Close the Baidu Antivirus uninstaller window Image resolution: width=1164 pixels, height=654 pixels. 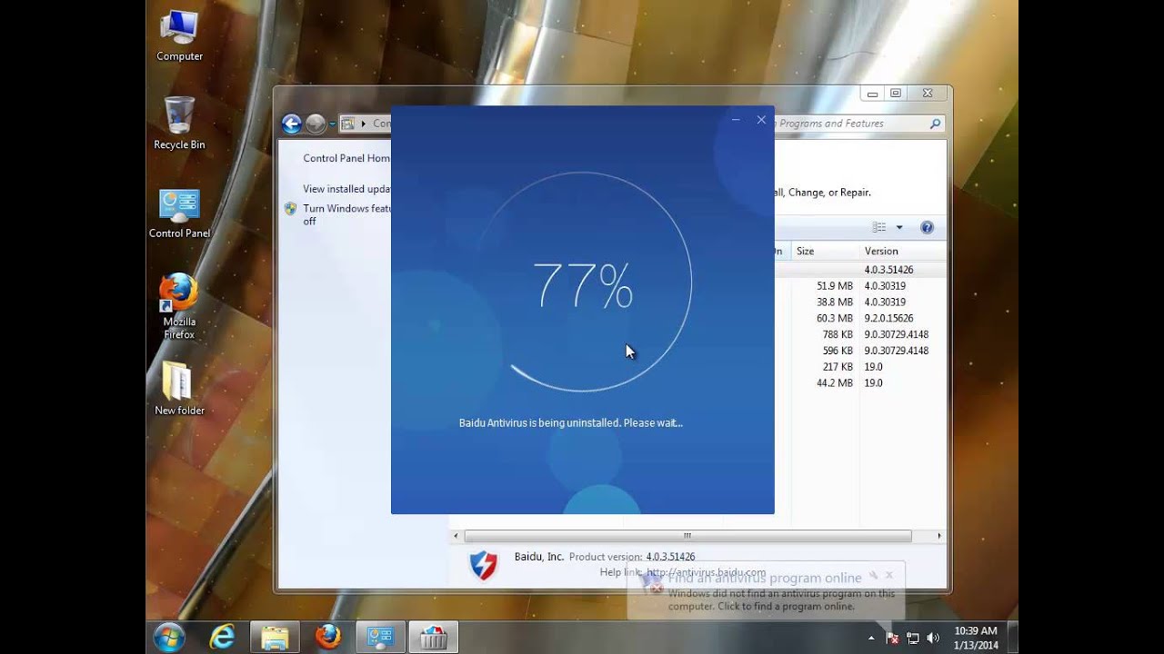(761, 120)
